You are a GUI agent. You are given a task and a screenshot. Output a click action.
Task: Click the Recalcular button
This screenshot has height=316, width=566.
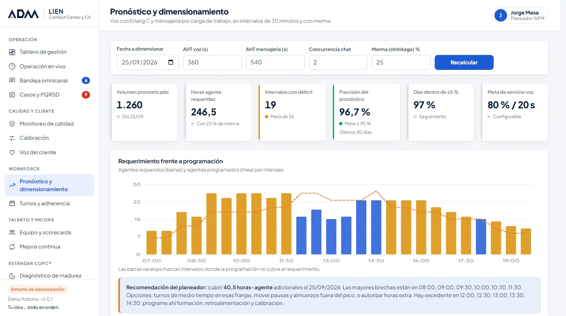[x=464, y=62]
